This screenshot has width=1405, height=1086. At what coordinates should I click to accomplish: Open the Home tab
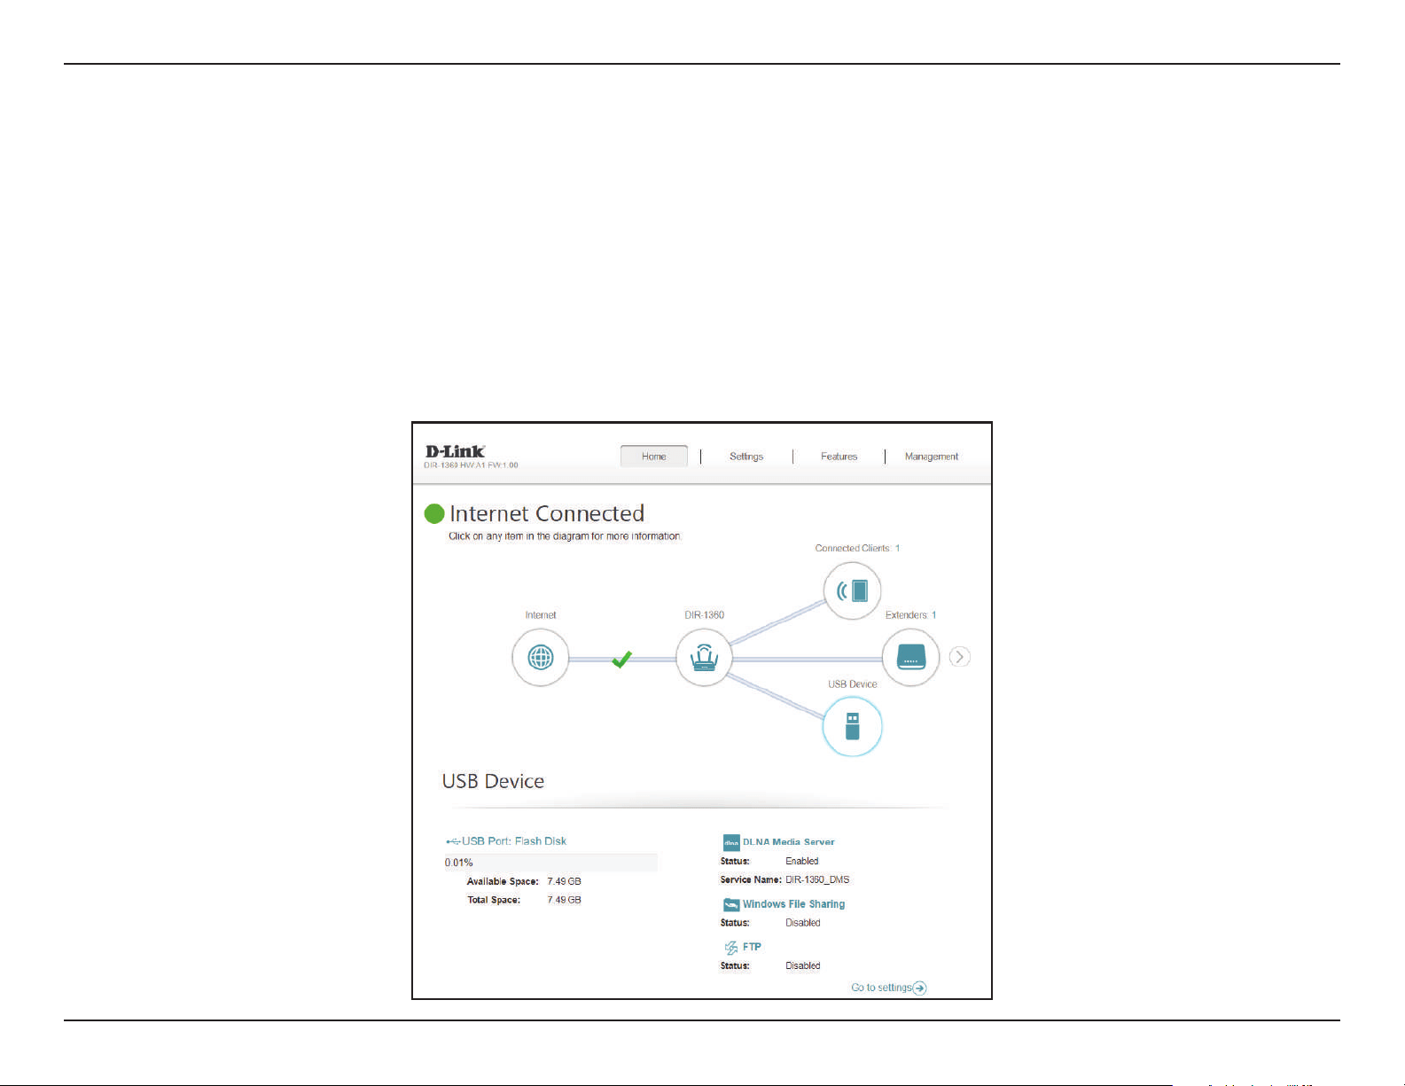(x=654, y=457)
